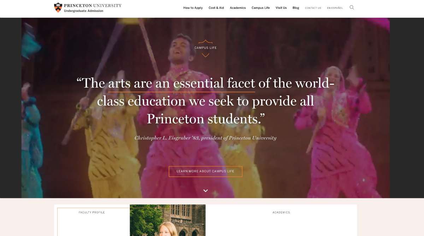424x236 pixels.
Task: Click the Princeton shield logo
Action: point(58,7)
